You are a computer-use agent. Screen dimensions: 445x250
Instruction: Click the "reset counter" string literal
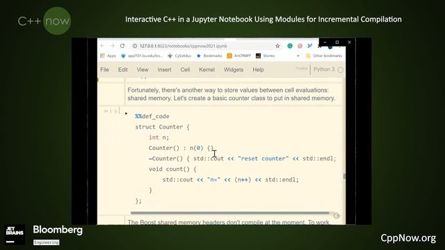(263, 159)
